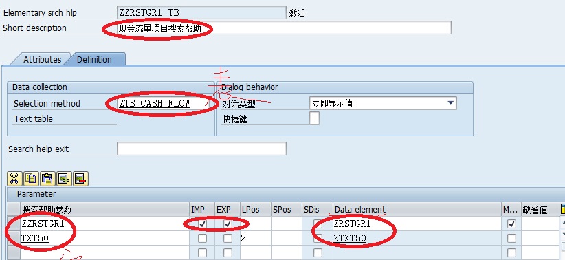This screenshot has height=260, width=565.
Task: Toggle EXP checkbox for ZZRSTGR1 row
Action: pyautogui.click(x=228, y=224)
